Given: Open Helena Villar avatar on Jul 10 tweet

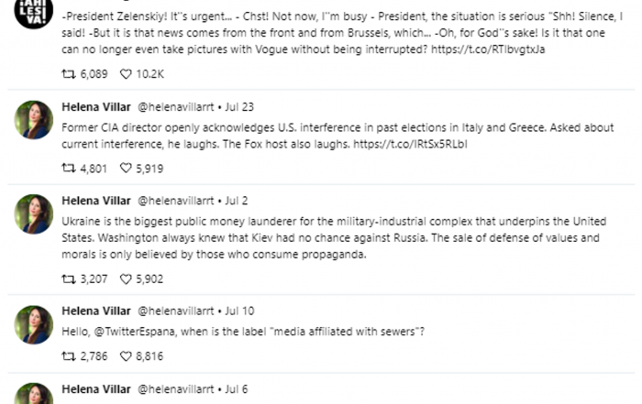Looking at the screenshot, I should 34,324.
